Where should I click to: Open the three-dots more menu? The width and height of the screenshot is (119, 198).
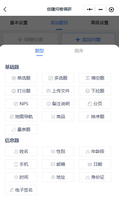90,9
